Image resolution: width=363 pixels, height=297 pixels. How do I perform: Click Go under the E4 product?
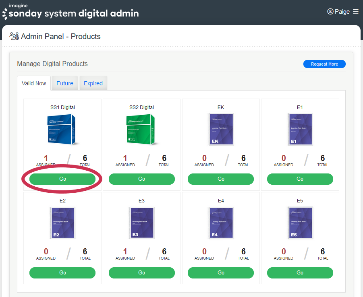tap(221, 273)
